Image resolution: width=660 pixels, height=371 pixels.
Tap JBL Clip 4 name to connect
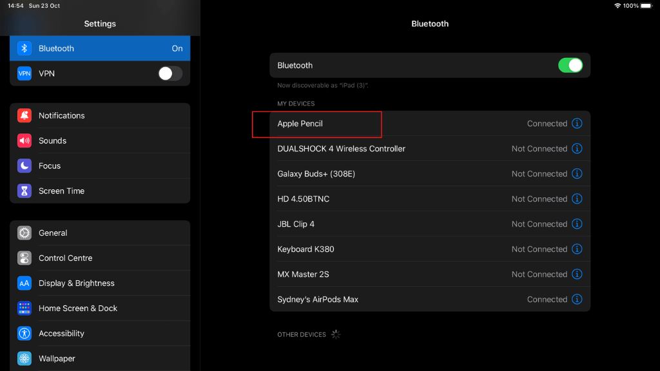(295, 224)
